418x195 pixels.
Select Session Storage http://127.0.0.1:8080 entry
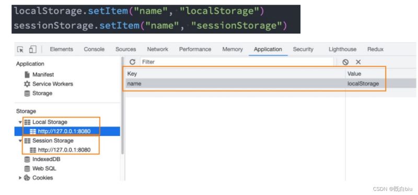coord(64,150)
